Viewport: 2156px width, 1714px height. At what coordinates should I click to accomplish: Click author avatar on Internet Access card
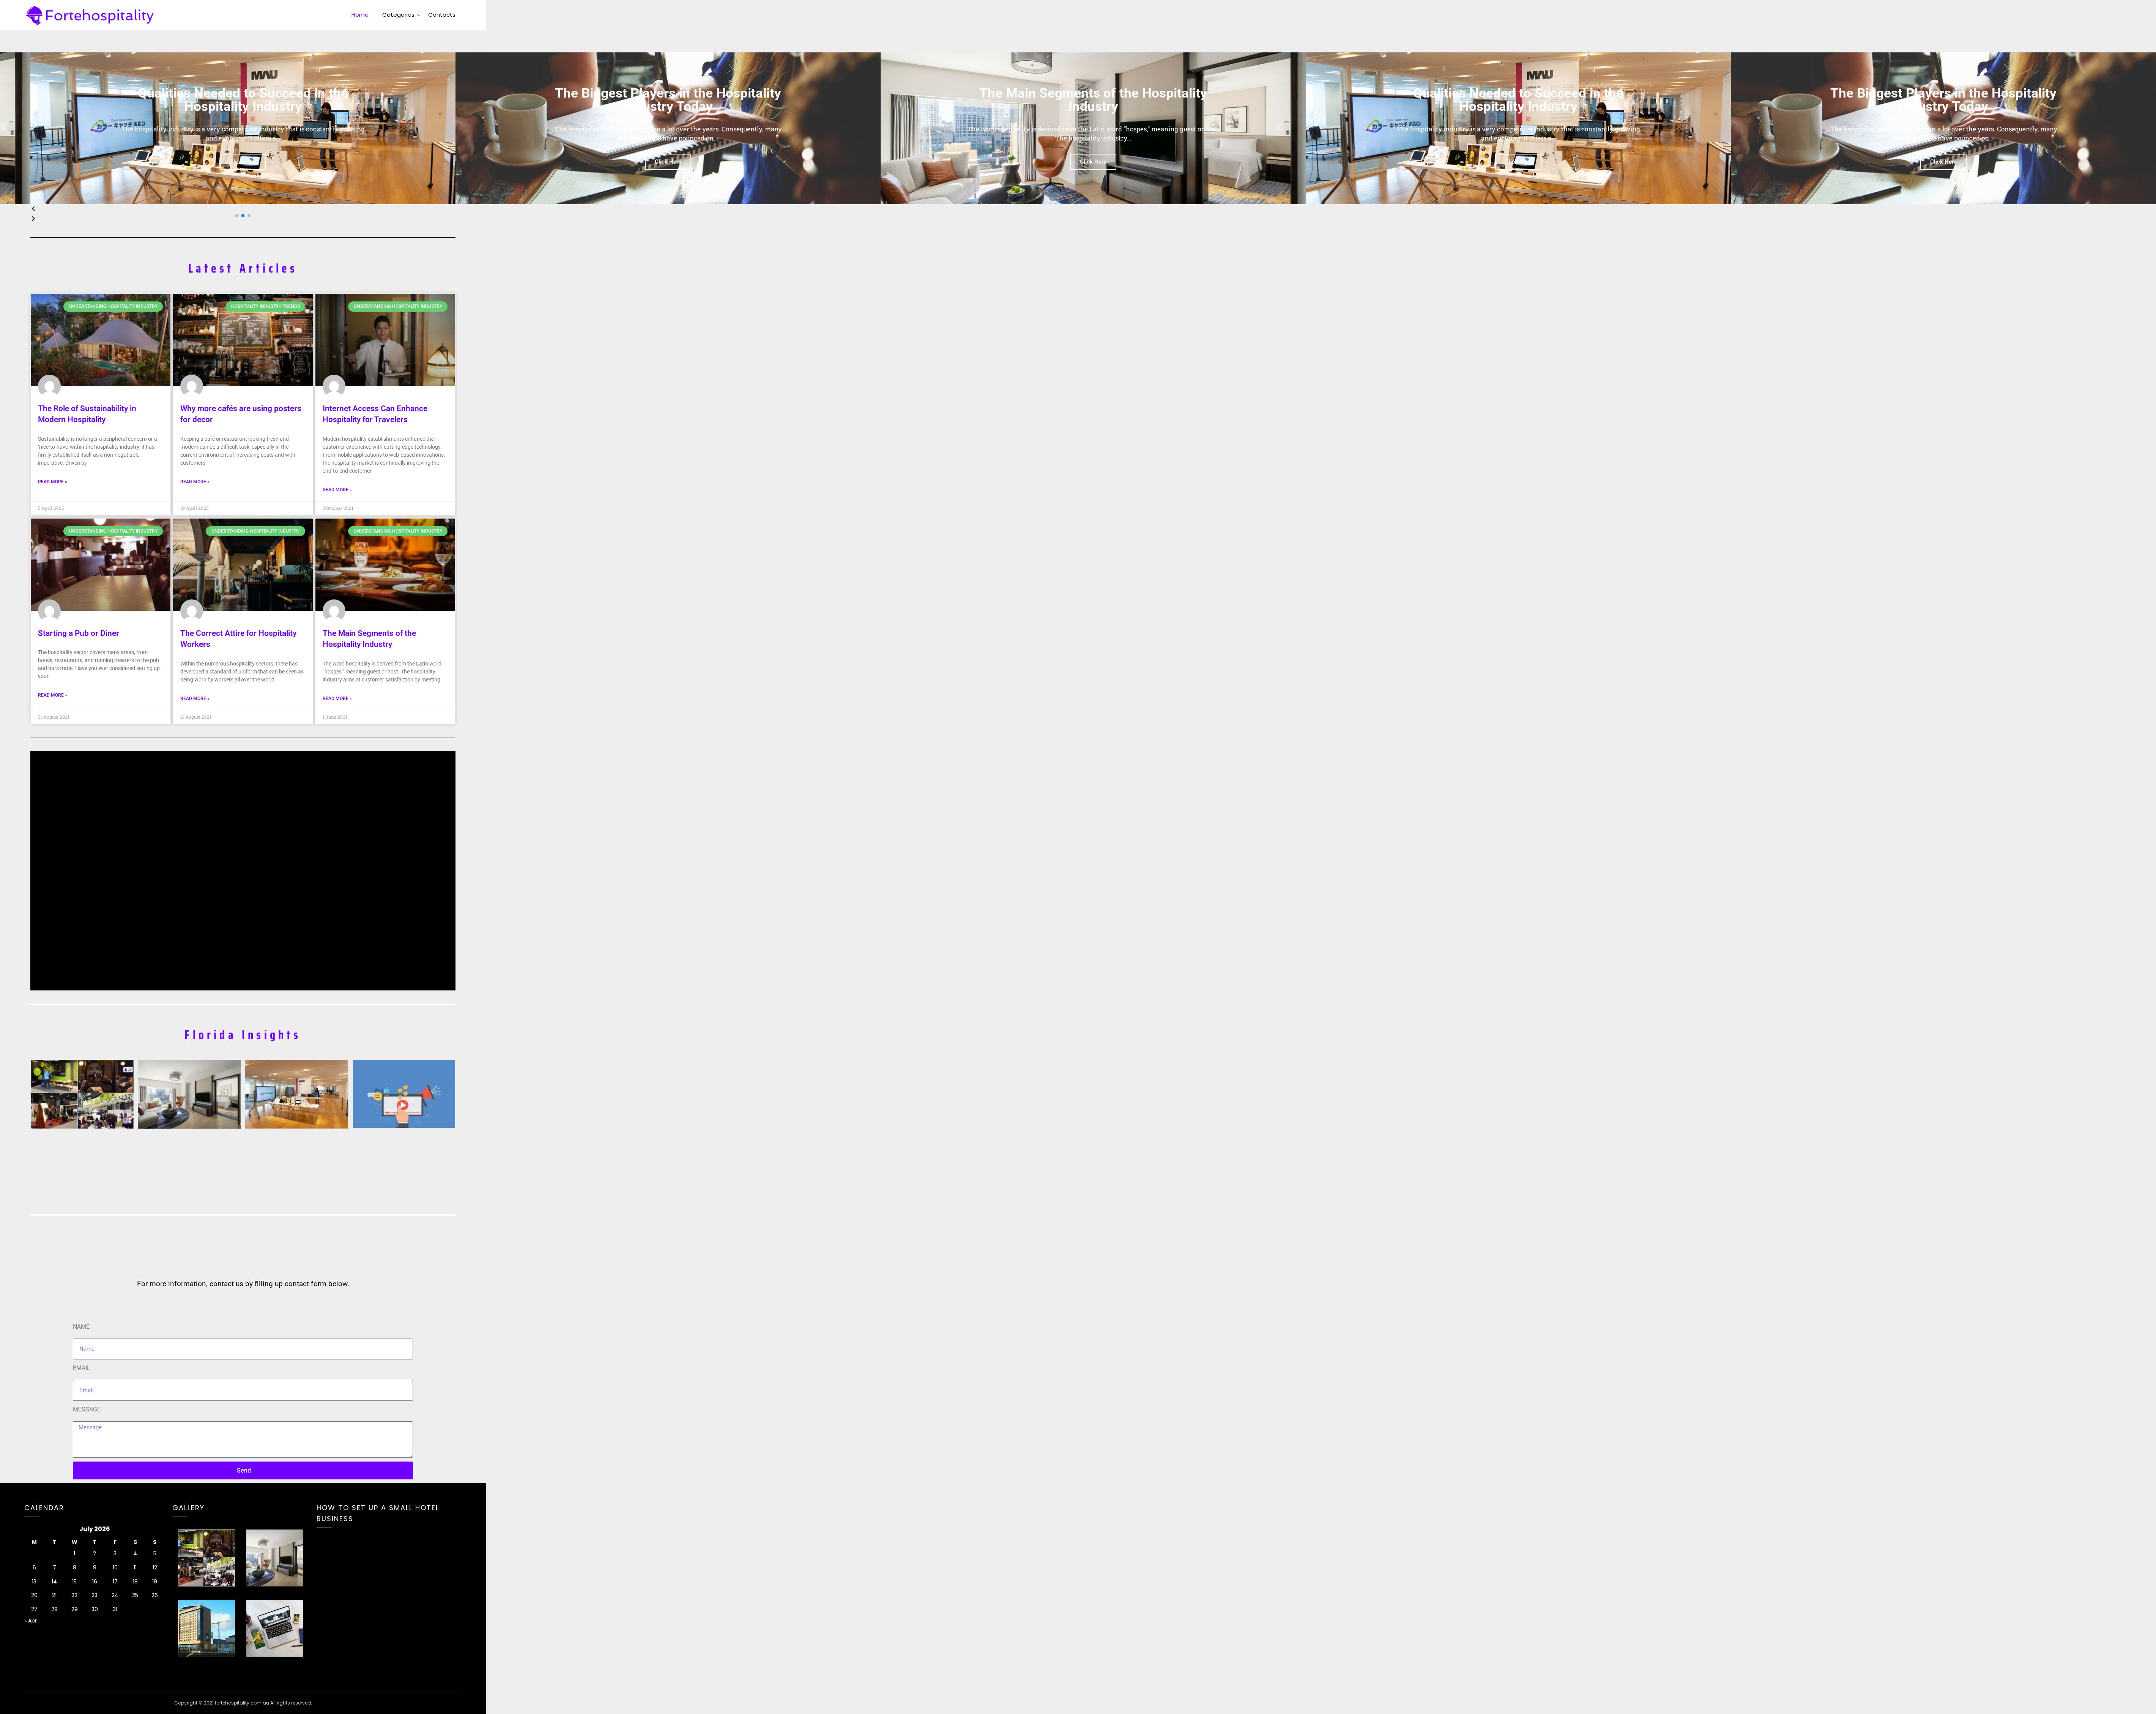334,386
